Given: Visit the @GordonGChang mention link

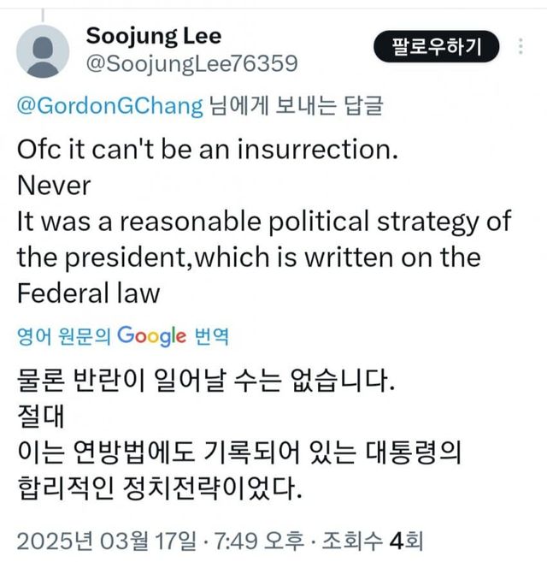Looking at the screenshot, I should click(x=111, y=106).
